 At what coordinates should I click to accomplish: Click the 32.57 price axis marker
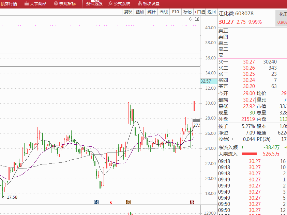(209, 81)
